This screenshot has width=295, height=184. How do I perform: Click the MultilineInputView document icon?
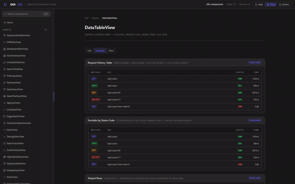pos(4,56)
